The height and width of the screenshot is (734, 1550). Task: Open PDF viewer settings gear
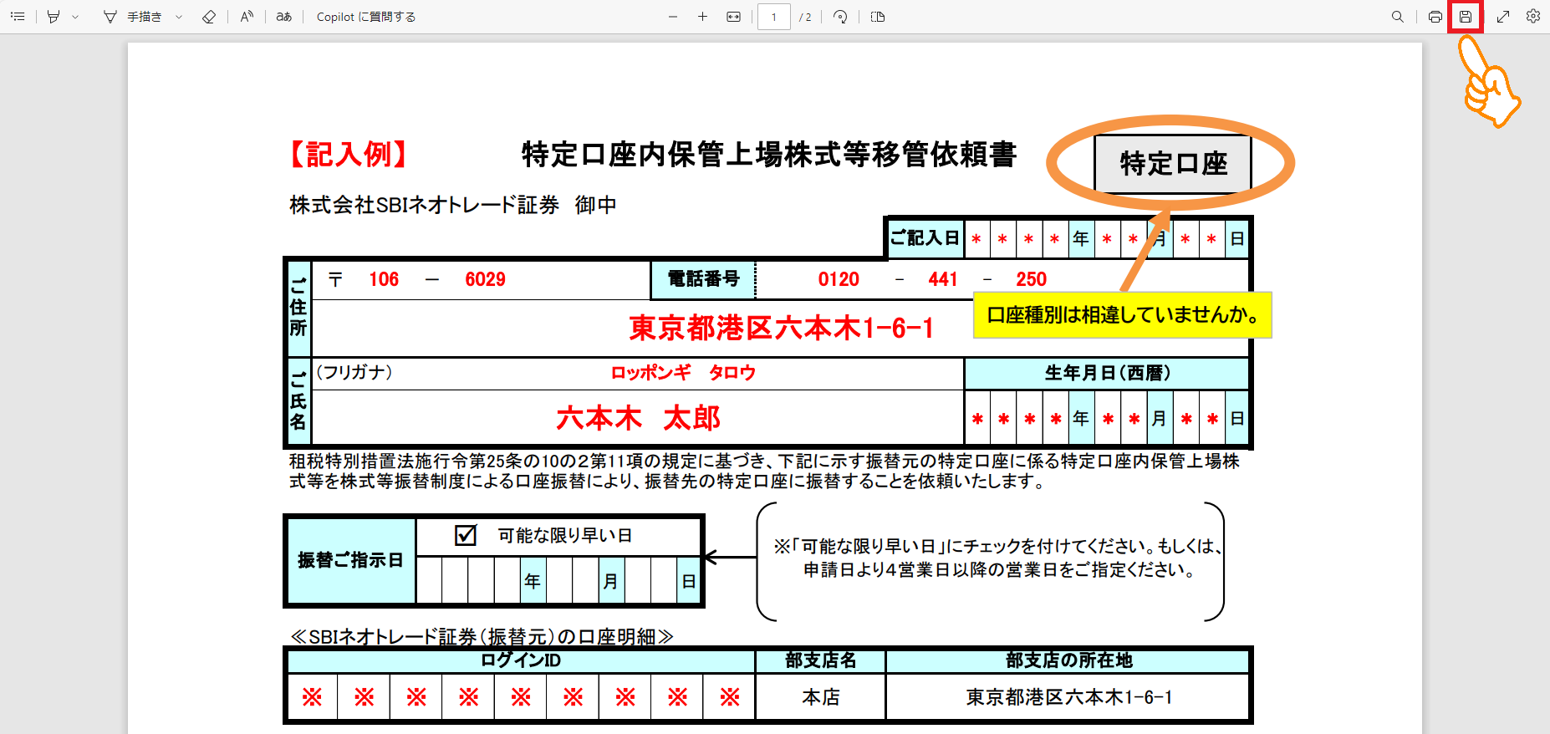click(x=1533, y=16)
